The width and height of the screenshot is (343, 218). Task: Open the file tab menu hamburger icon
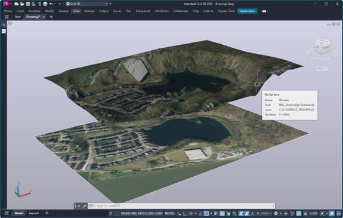pyautogui.click(x=7, y=17)
